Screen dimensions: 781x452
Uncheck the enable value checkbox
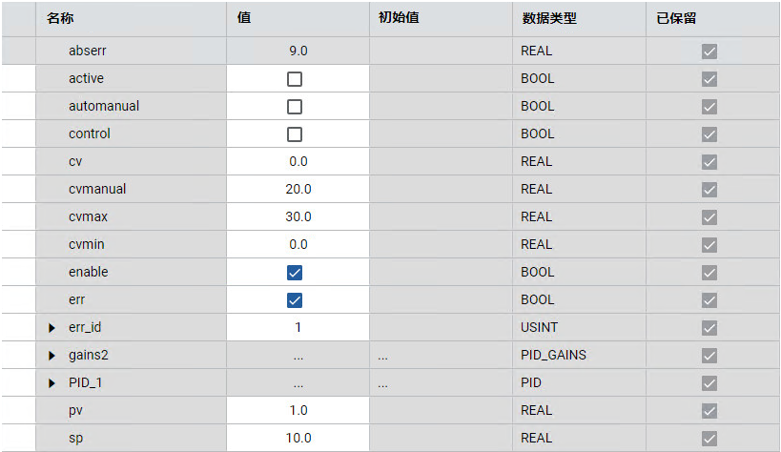coord(295,272)
